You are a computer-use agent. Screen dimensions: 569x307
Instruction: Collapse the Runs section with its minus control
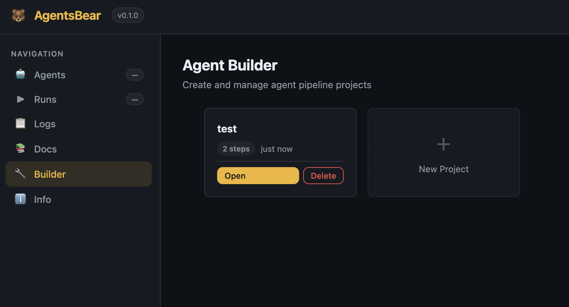tap(135, 99)
